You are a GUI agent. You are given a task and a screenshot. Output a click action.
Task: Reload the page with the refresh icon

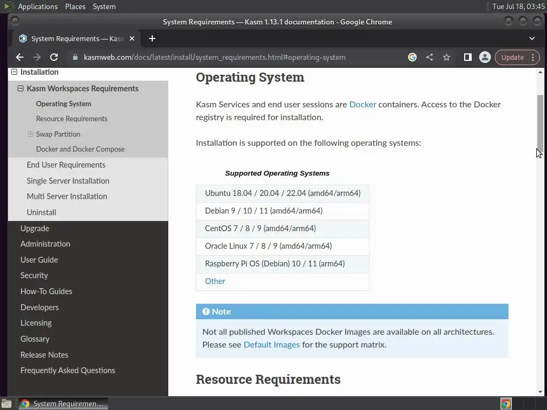[54, 57]
